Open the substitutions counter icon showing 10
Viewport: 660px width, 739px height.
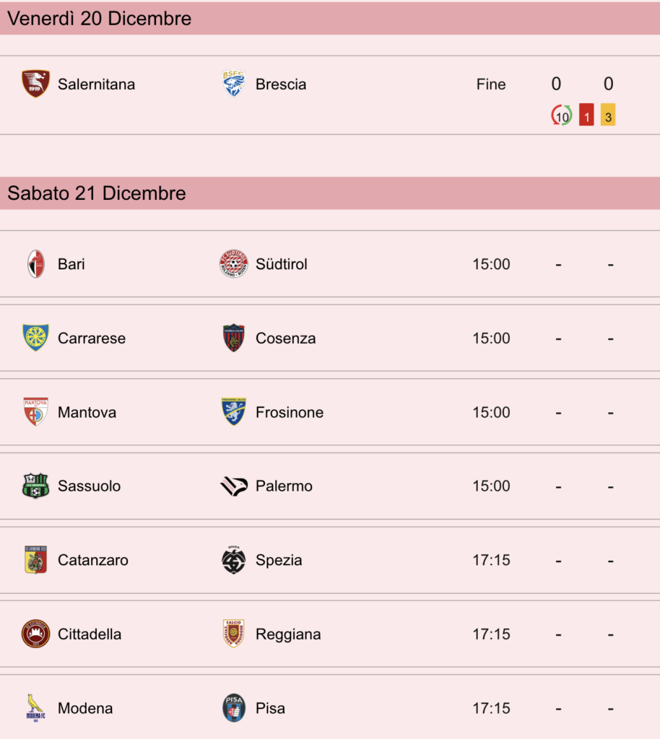(562, 115)
